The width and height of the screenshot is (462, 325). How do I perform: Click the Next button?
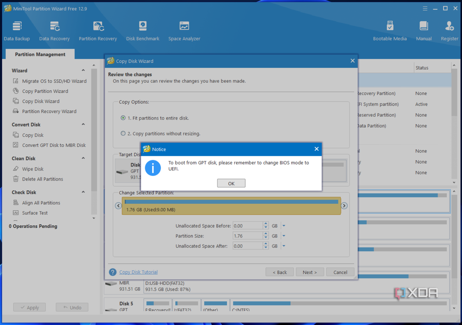[310, 272]
